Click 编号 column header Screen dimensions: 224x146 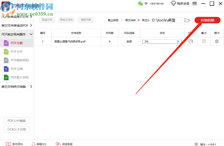pos(42,33)
